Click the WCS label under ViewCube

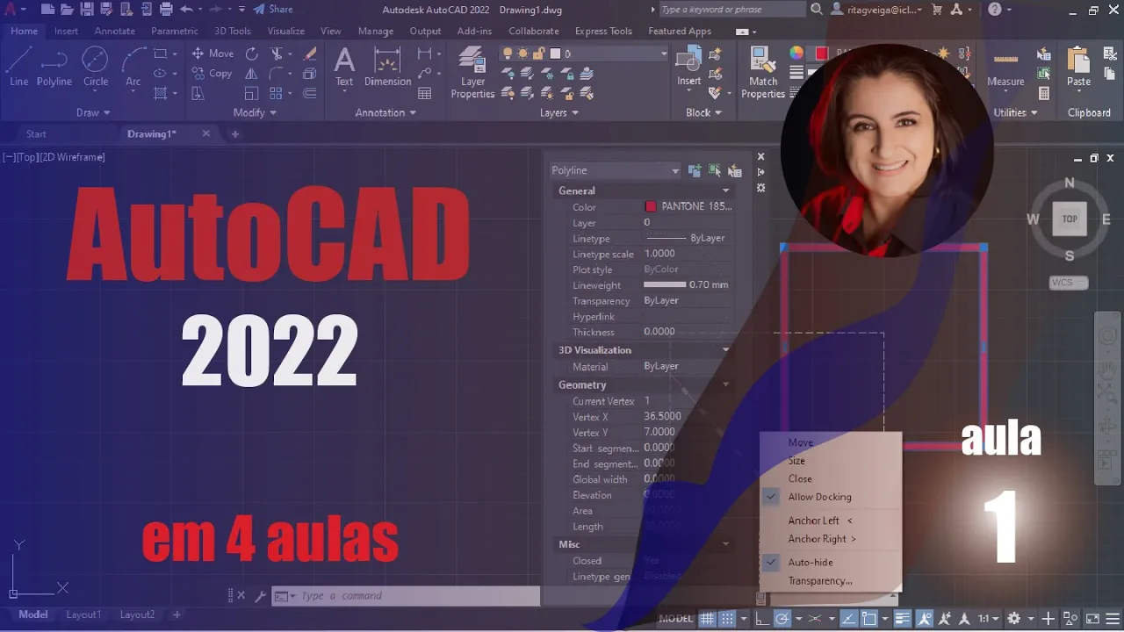pos(1069,283)
